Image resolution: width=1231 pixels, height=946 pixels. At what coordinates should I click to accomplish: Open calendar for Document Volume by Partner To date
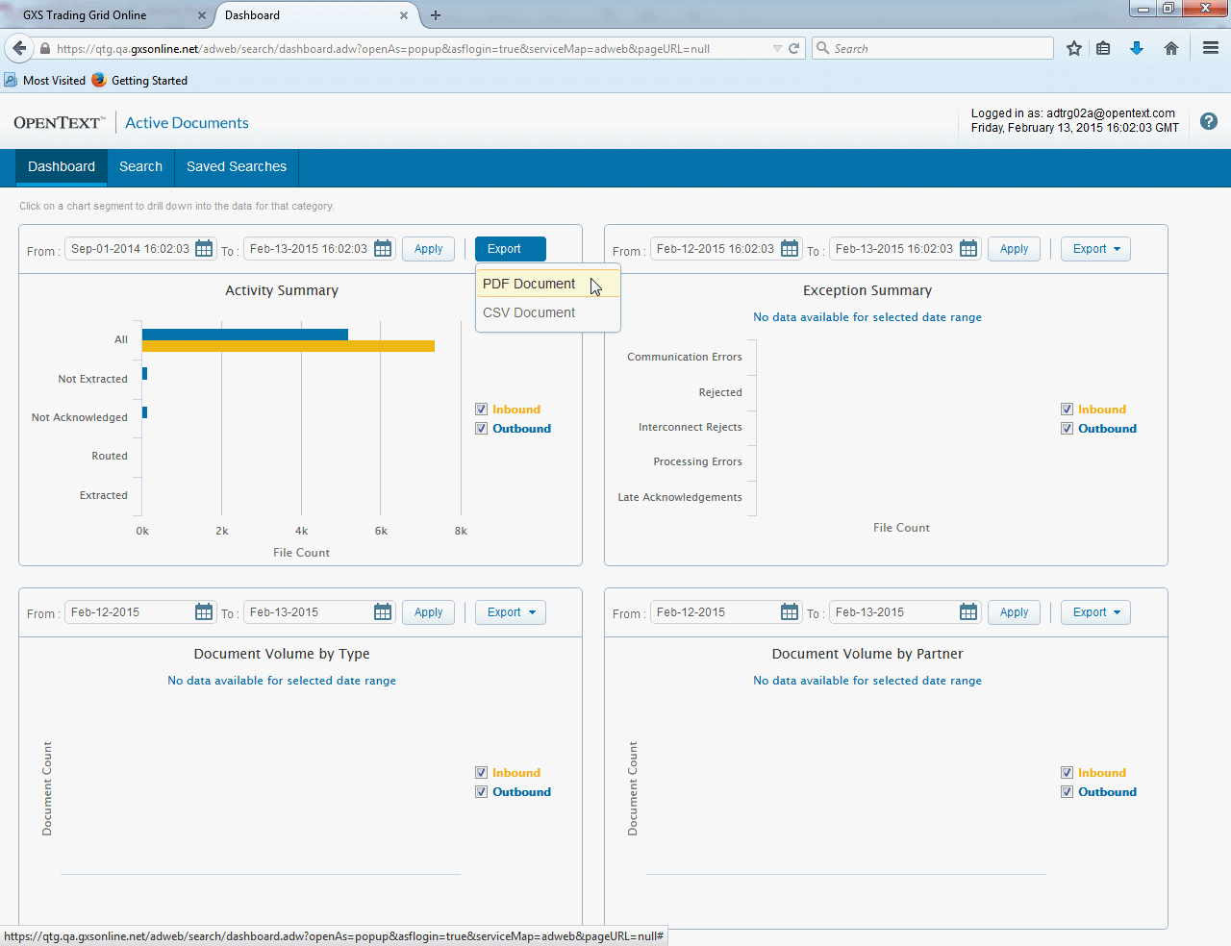(968, 612)
